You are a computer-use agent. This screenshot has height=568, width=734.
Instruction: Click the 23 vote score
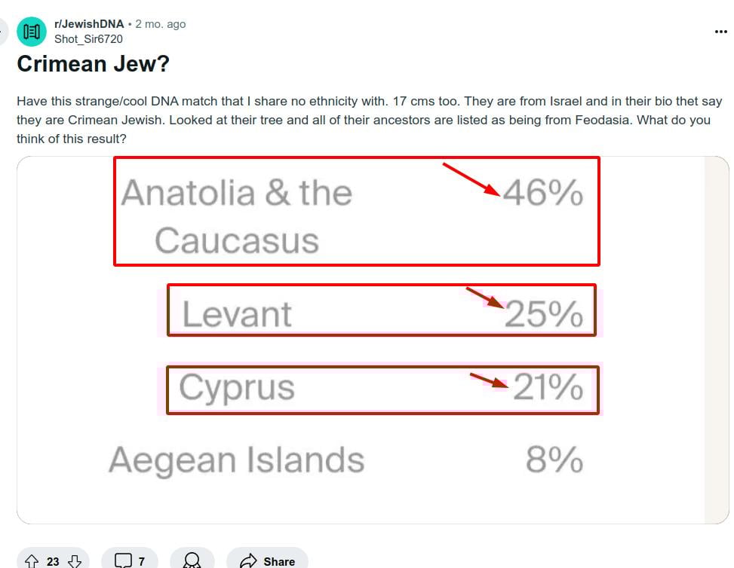coord(53,561)
